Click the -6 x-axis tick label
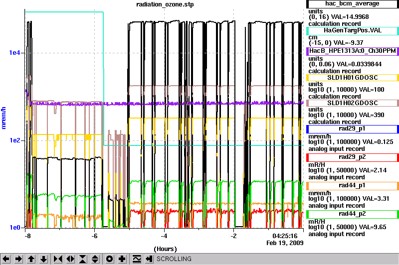This screenshot has height=265, width=399. [x=94, y=236]
